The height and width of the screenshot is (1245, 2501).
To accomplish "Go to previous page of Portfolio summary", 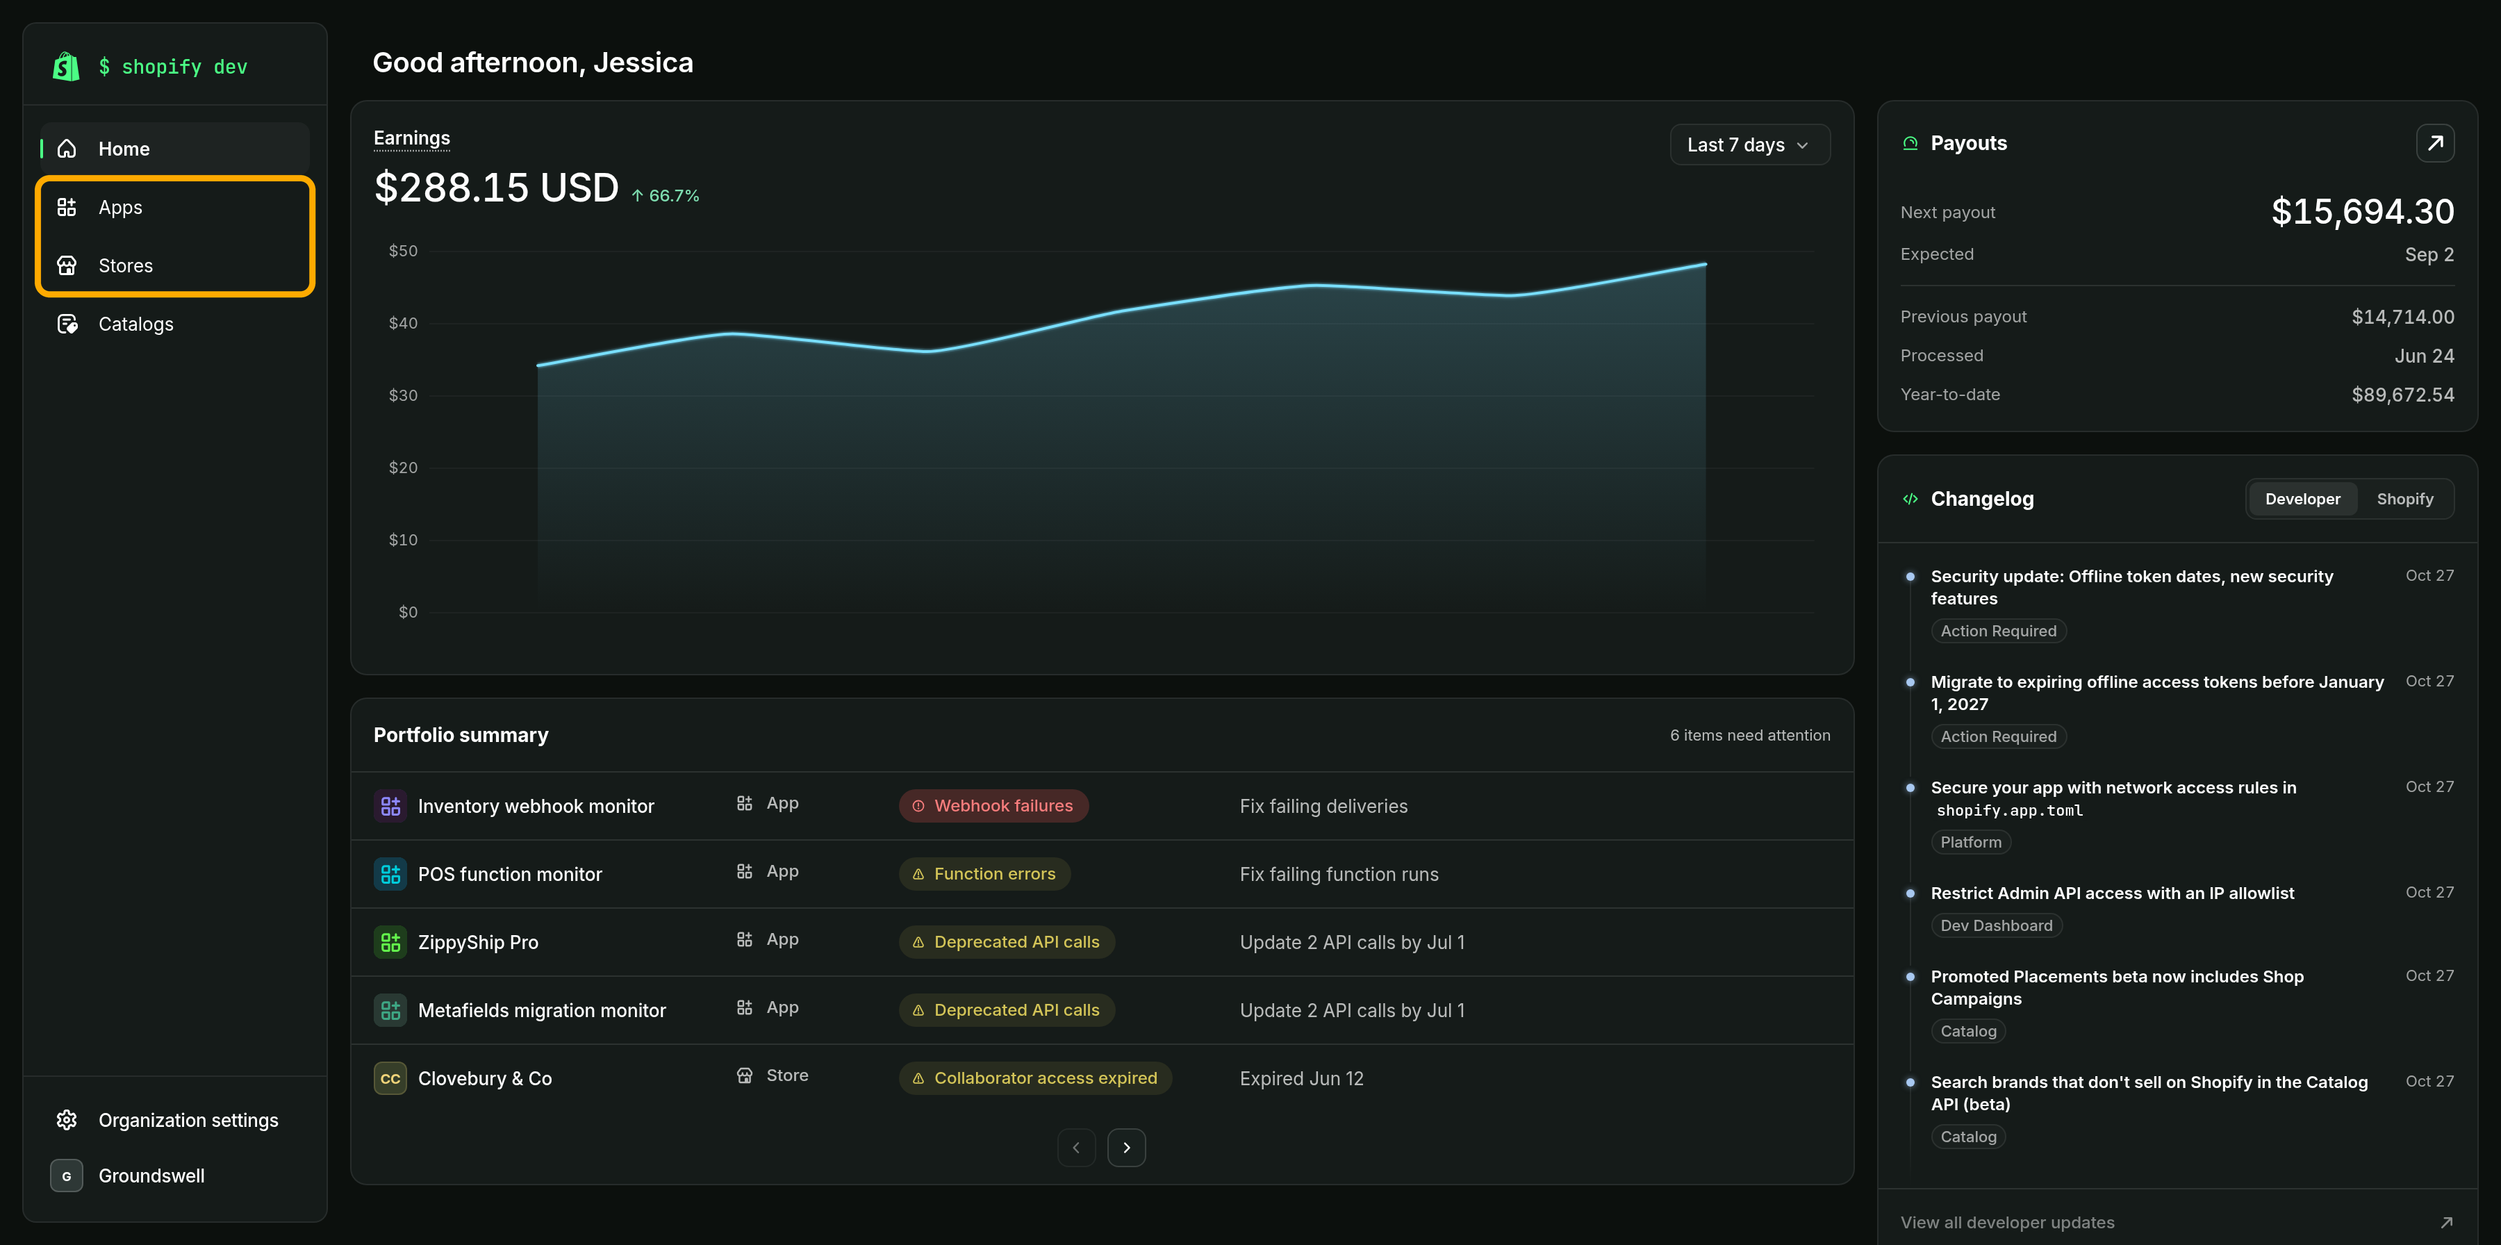I will click(1075, 1148).
